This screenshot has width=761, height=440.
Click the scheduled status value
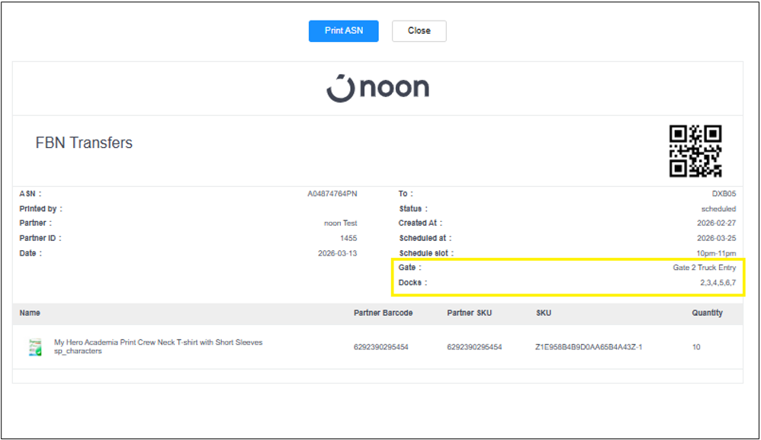[718, 209]
